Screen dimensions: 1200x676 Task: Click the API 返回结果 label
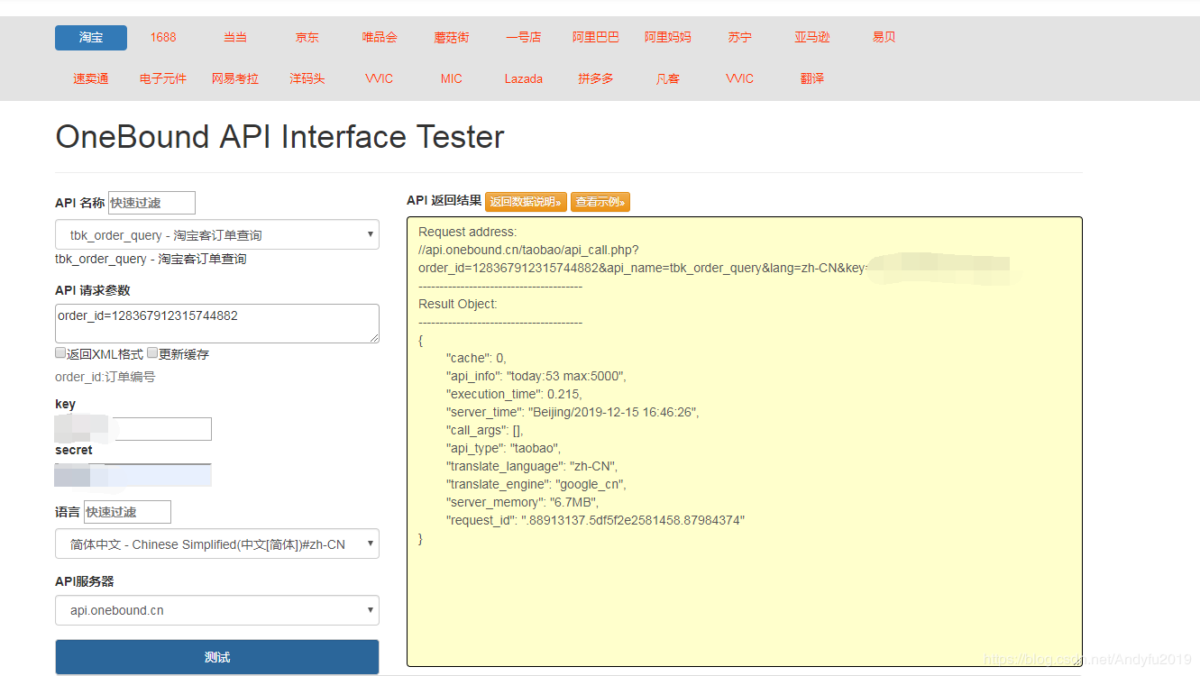(x=444, y=201)
